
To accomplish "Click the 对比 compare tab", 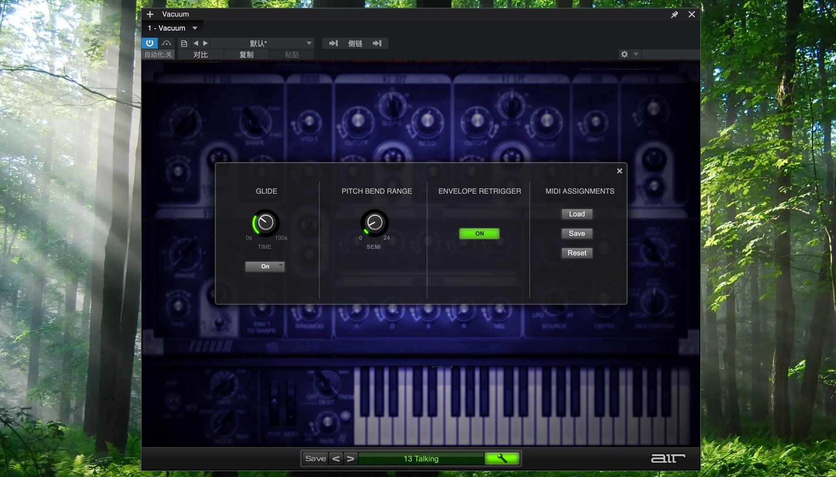I will (200, 54).
